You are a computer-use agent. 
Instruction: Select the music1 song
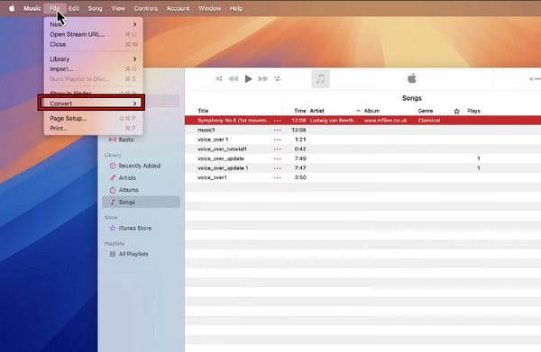[362, 130]
